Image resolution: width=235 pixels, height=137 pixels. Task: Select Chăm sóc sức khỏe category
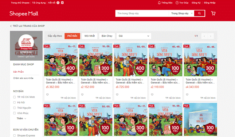(x=23, y=78)
